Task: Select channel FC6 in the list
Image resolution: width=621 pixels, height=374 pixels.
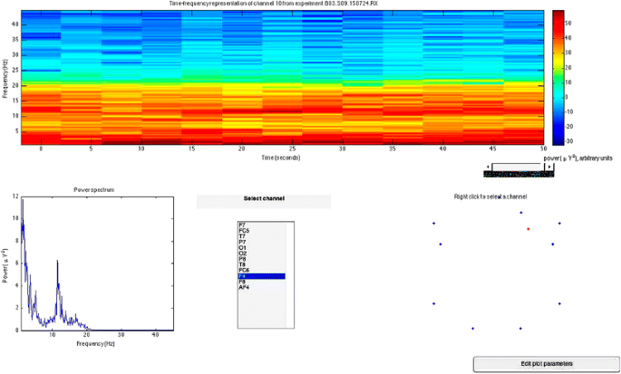Action: tap(261, 270)
